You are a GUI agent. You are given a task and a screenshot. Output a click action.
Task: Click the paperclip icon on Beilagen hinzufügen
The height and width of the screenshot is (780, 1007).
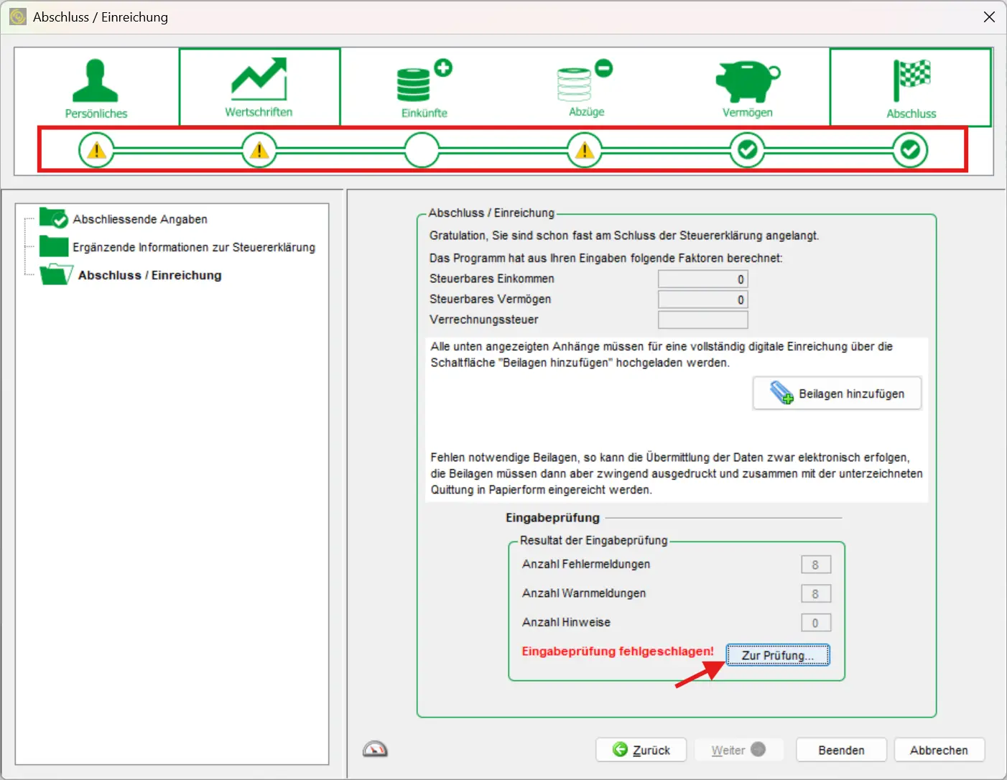click(x=781, y=393)
